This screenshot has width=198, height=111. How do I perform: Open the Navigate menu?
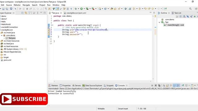[26, 5]
